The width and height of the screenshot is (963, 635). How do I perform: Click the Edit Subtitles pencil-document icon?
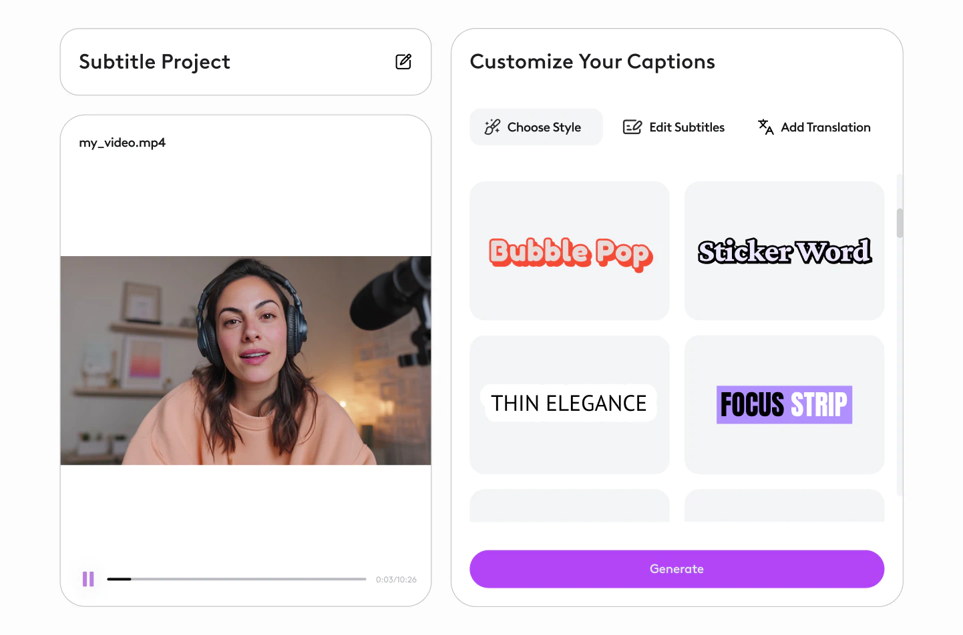click(632, 127)
